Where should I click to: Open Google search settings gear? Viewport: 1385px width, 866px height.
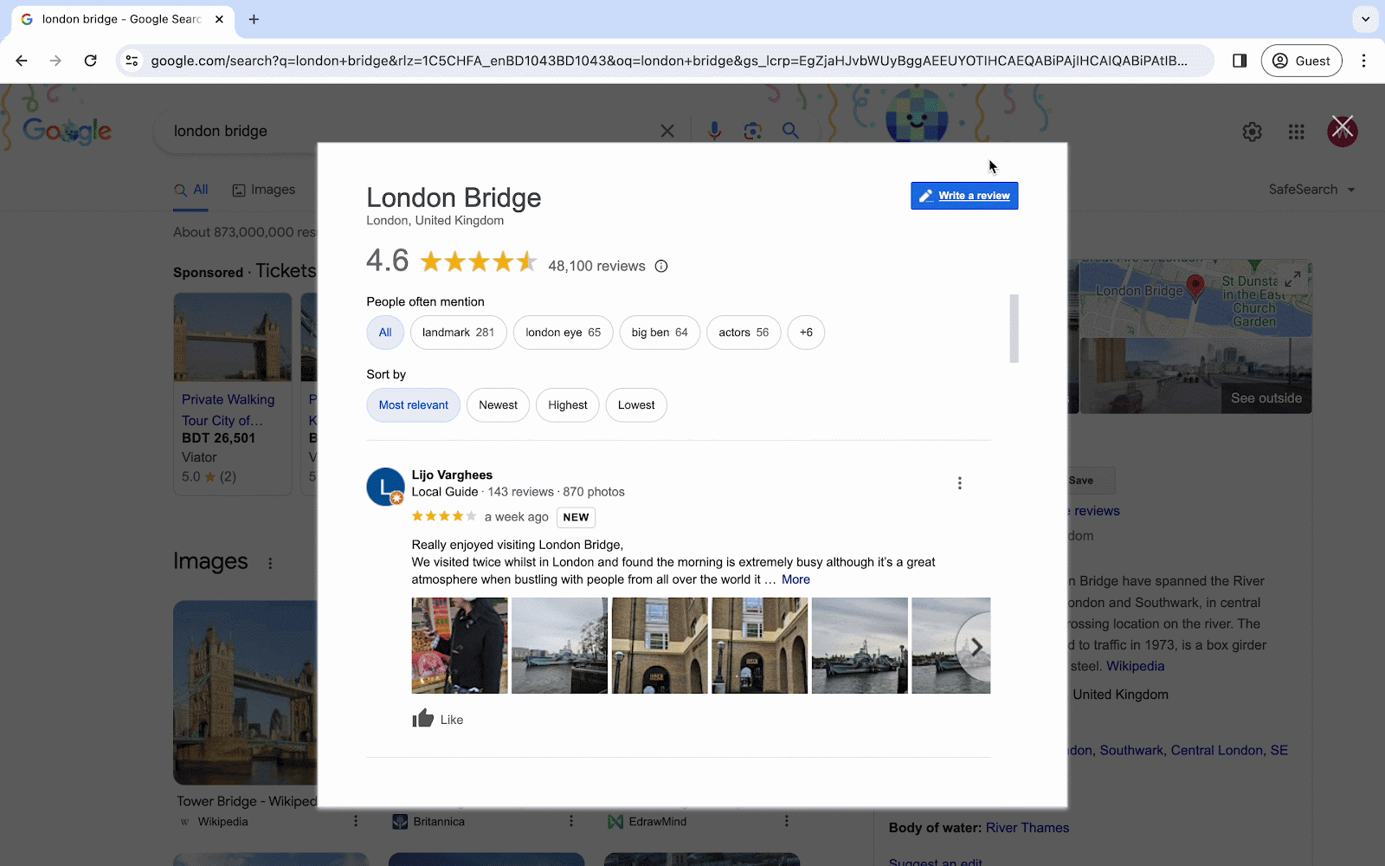tap(1252, 131)
